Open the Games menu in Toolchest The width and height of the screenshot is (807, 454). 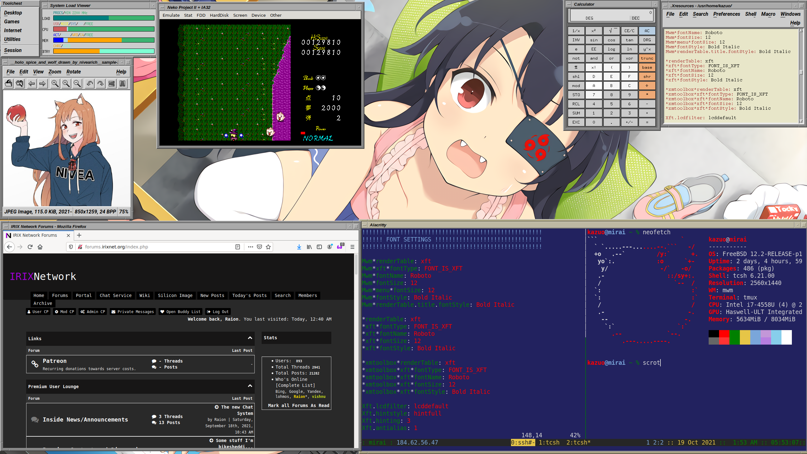coord(12,21)
